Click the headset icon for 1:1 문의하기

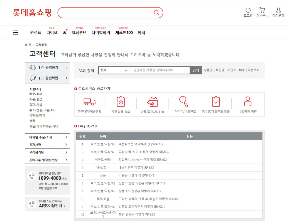click(33, 68)
